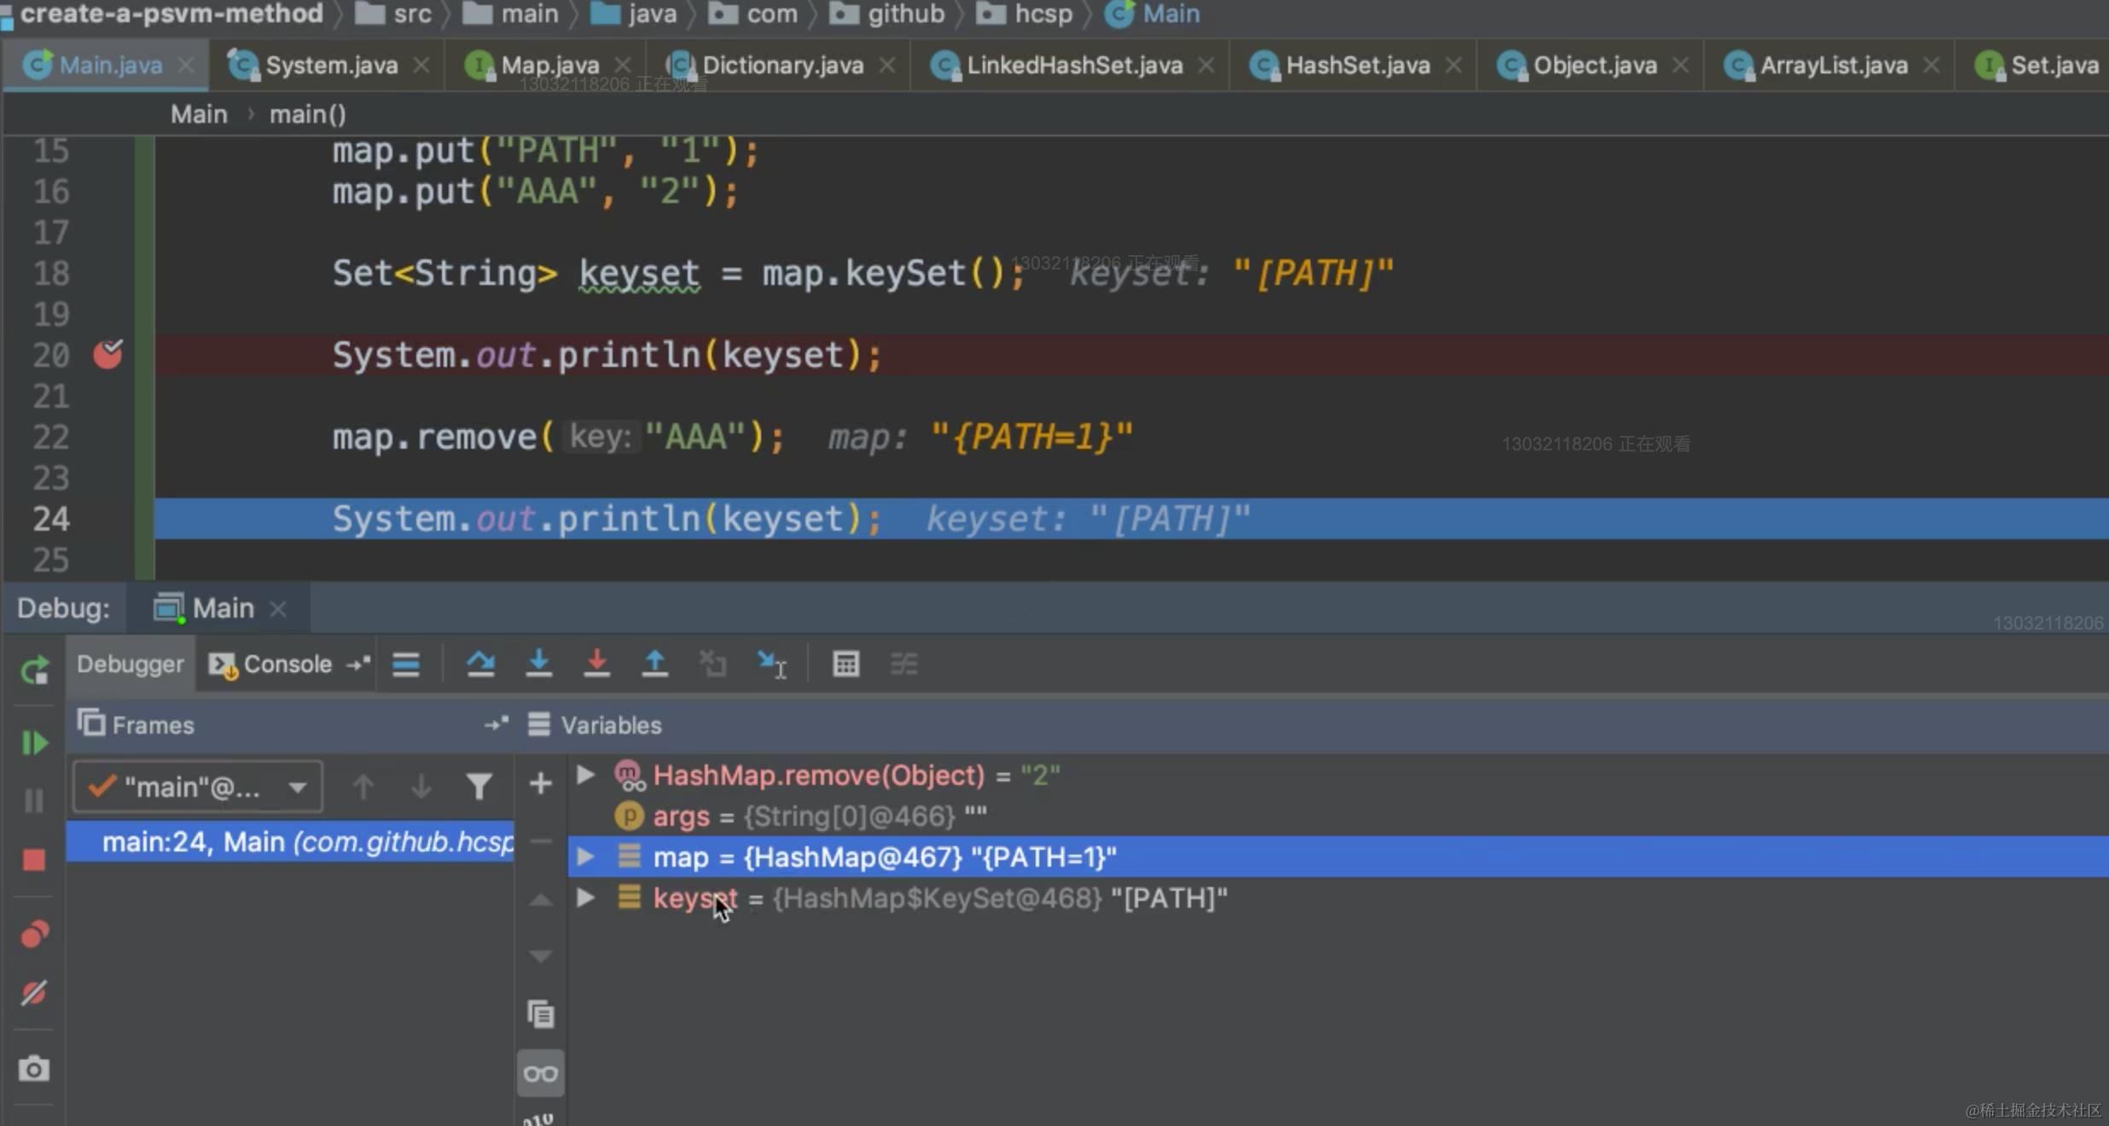
Task: Click the Run to Cursor icon
Action: [x=772, y=664]
